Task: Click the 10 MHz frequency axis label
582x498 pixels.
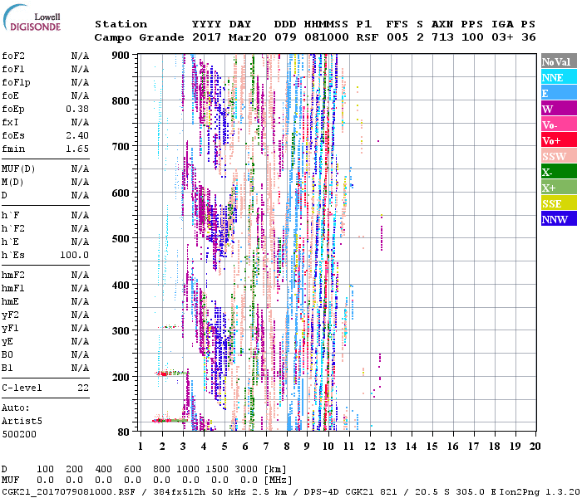Action: (x=328, y=447)
